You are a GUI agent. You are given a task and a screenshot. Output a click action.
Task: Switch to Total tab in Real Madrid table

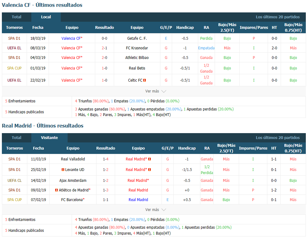tap(16, 137)
